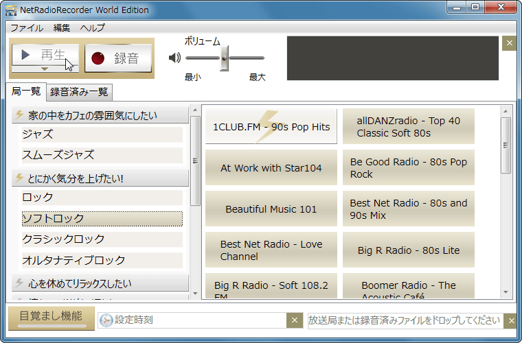Clear the station drop field with its X
This screenshot has width=522, height=343.
pos(511,321)
